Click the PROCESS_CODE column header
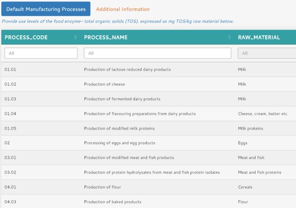 coord(26,37)
